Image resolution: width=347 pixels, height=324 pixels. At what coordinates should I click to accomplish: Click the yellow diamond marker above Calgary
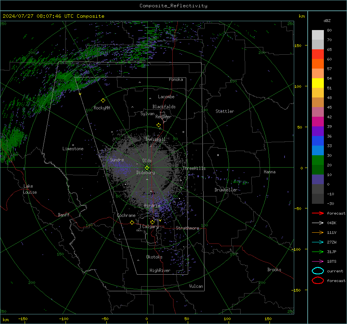pos(152,222)
